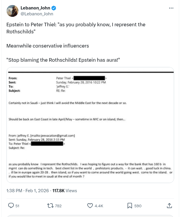Click the 590 bookmarks count

tap(138, 206)
